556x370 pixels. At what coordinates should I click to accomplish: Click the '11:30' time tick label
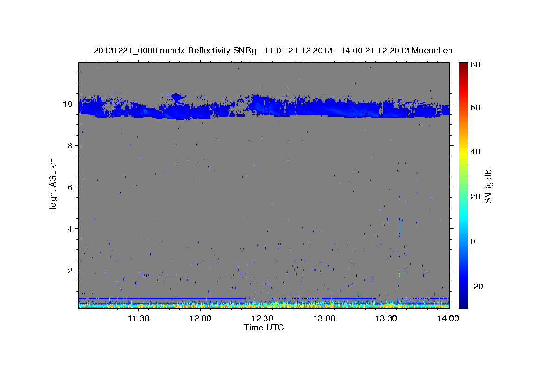[x=138, y=318]
